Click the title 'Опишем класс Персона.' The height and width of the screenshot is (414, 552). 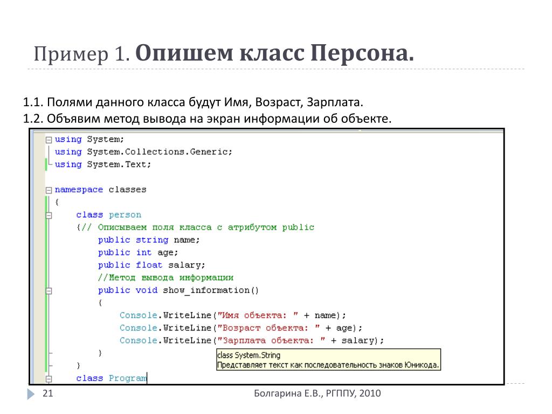pyautogui.click(x=274, y=53)
